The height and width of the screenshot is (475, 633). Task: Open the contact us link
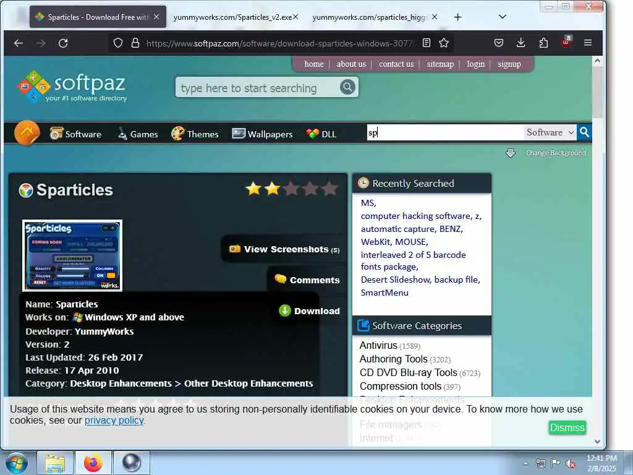(396, 64)
